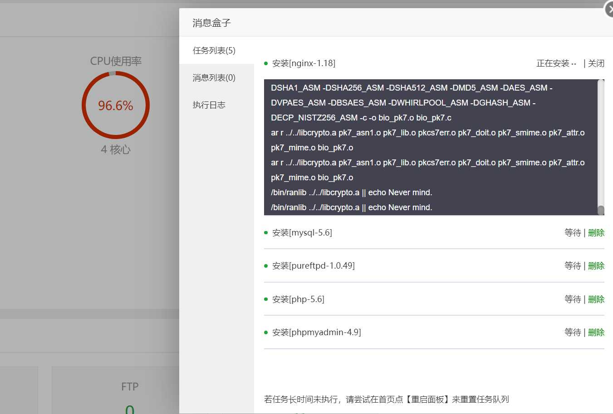Click the 等待 status of php-5.6
Screen dimensions: 613x414
pos(573,299)
